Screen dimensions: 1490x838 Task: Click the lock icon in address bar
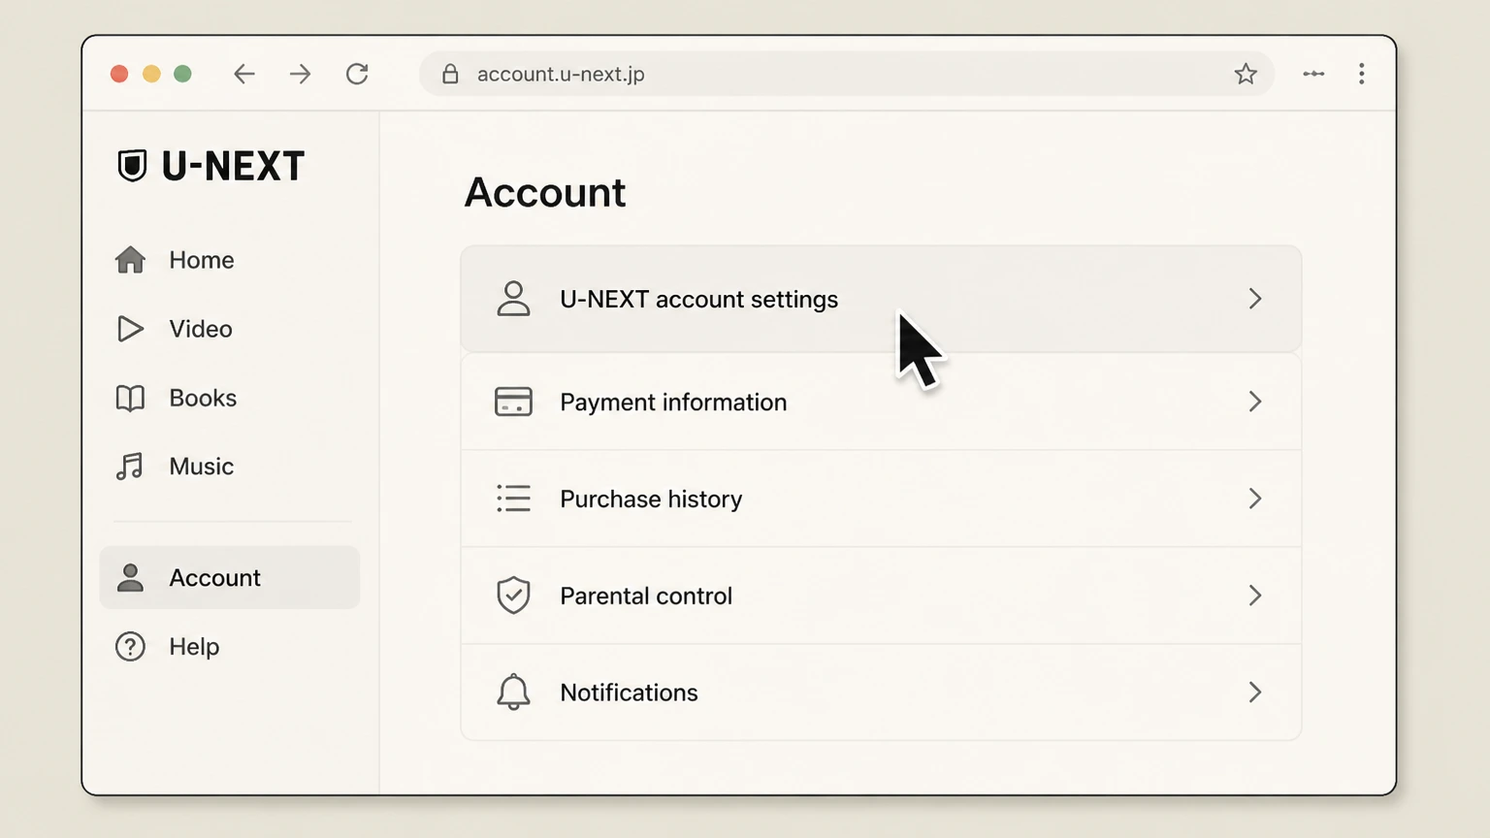tap(450, 74)
